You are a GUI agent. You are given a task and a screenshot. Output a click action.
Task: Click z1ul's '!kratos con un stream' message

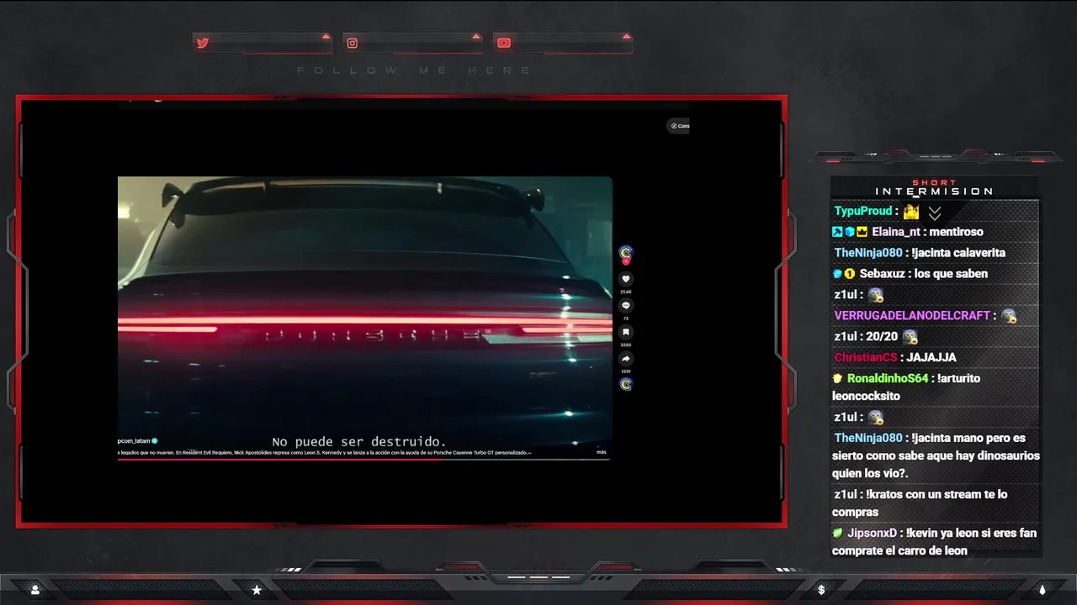click(920, 502)
